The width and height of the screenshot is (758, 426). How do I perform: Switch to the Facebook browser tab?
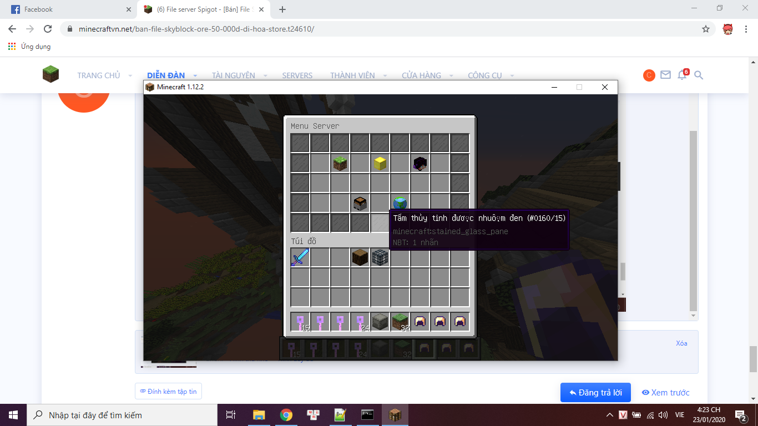(x=69, y=9)
